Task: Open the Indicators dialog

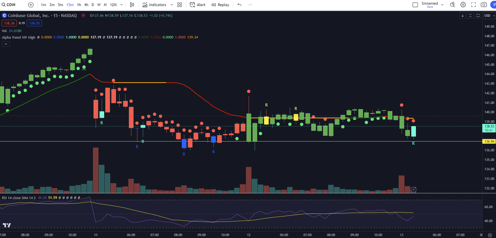Action: (154, 5)
